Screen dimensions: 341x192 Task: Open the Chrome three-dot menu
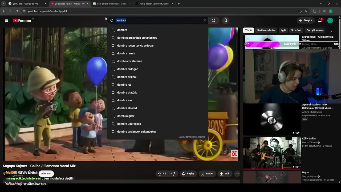click(x=337, y=11)
